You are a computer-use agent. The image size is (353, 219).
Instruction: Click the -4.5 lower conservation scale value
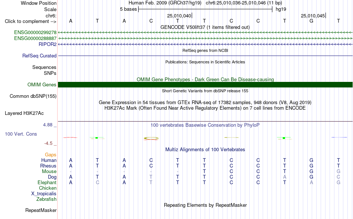[48, 143]
